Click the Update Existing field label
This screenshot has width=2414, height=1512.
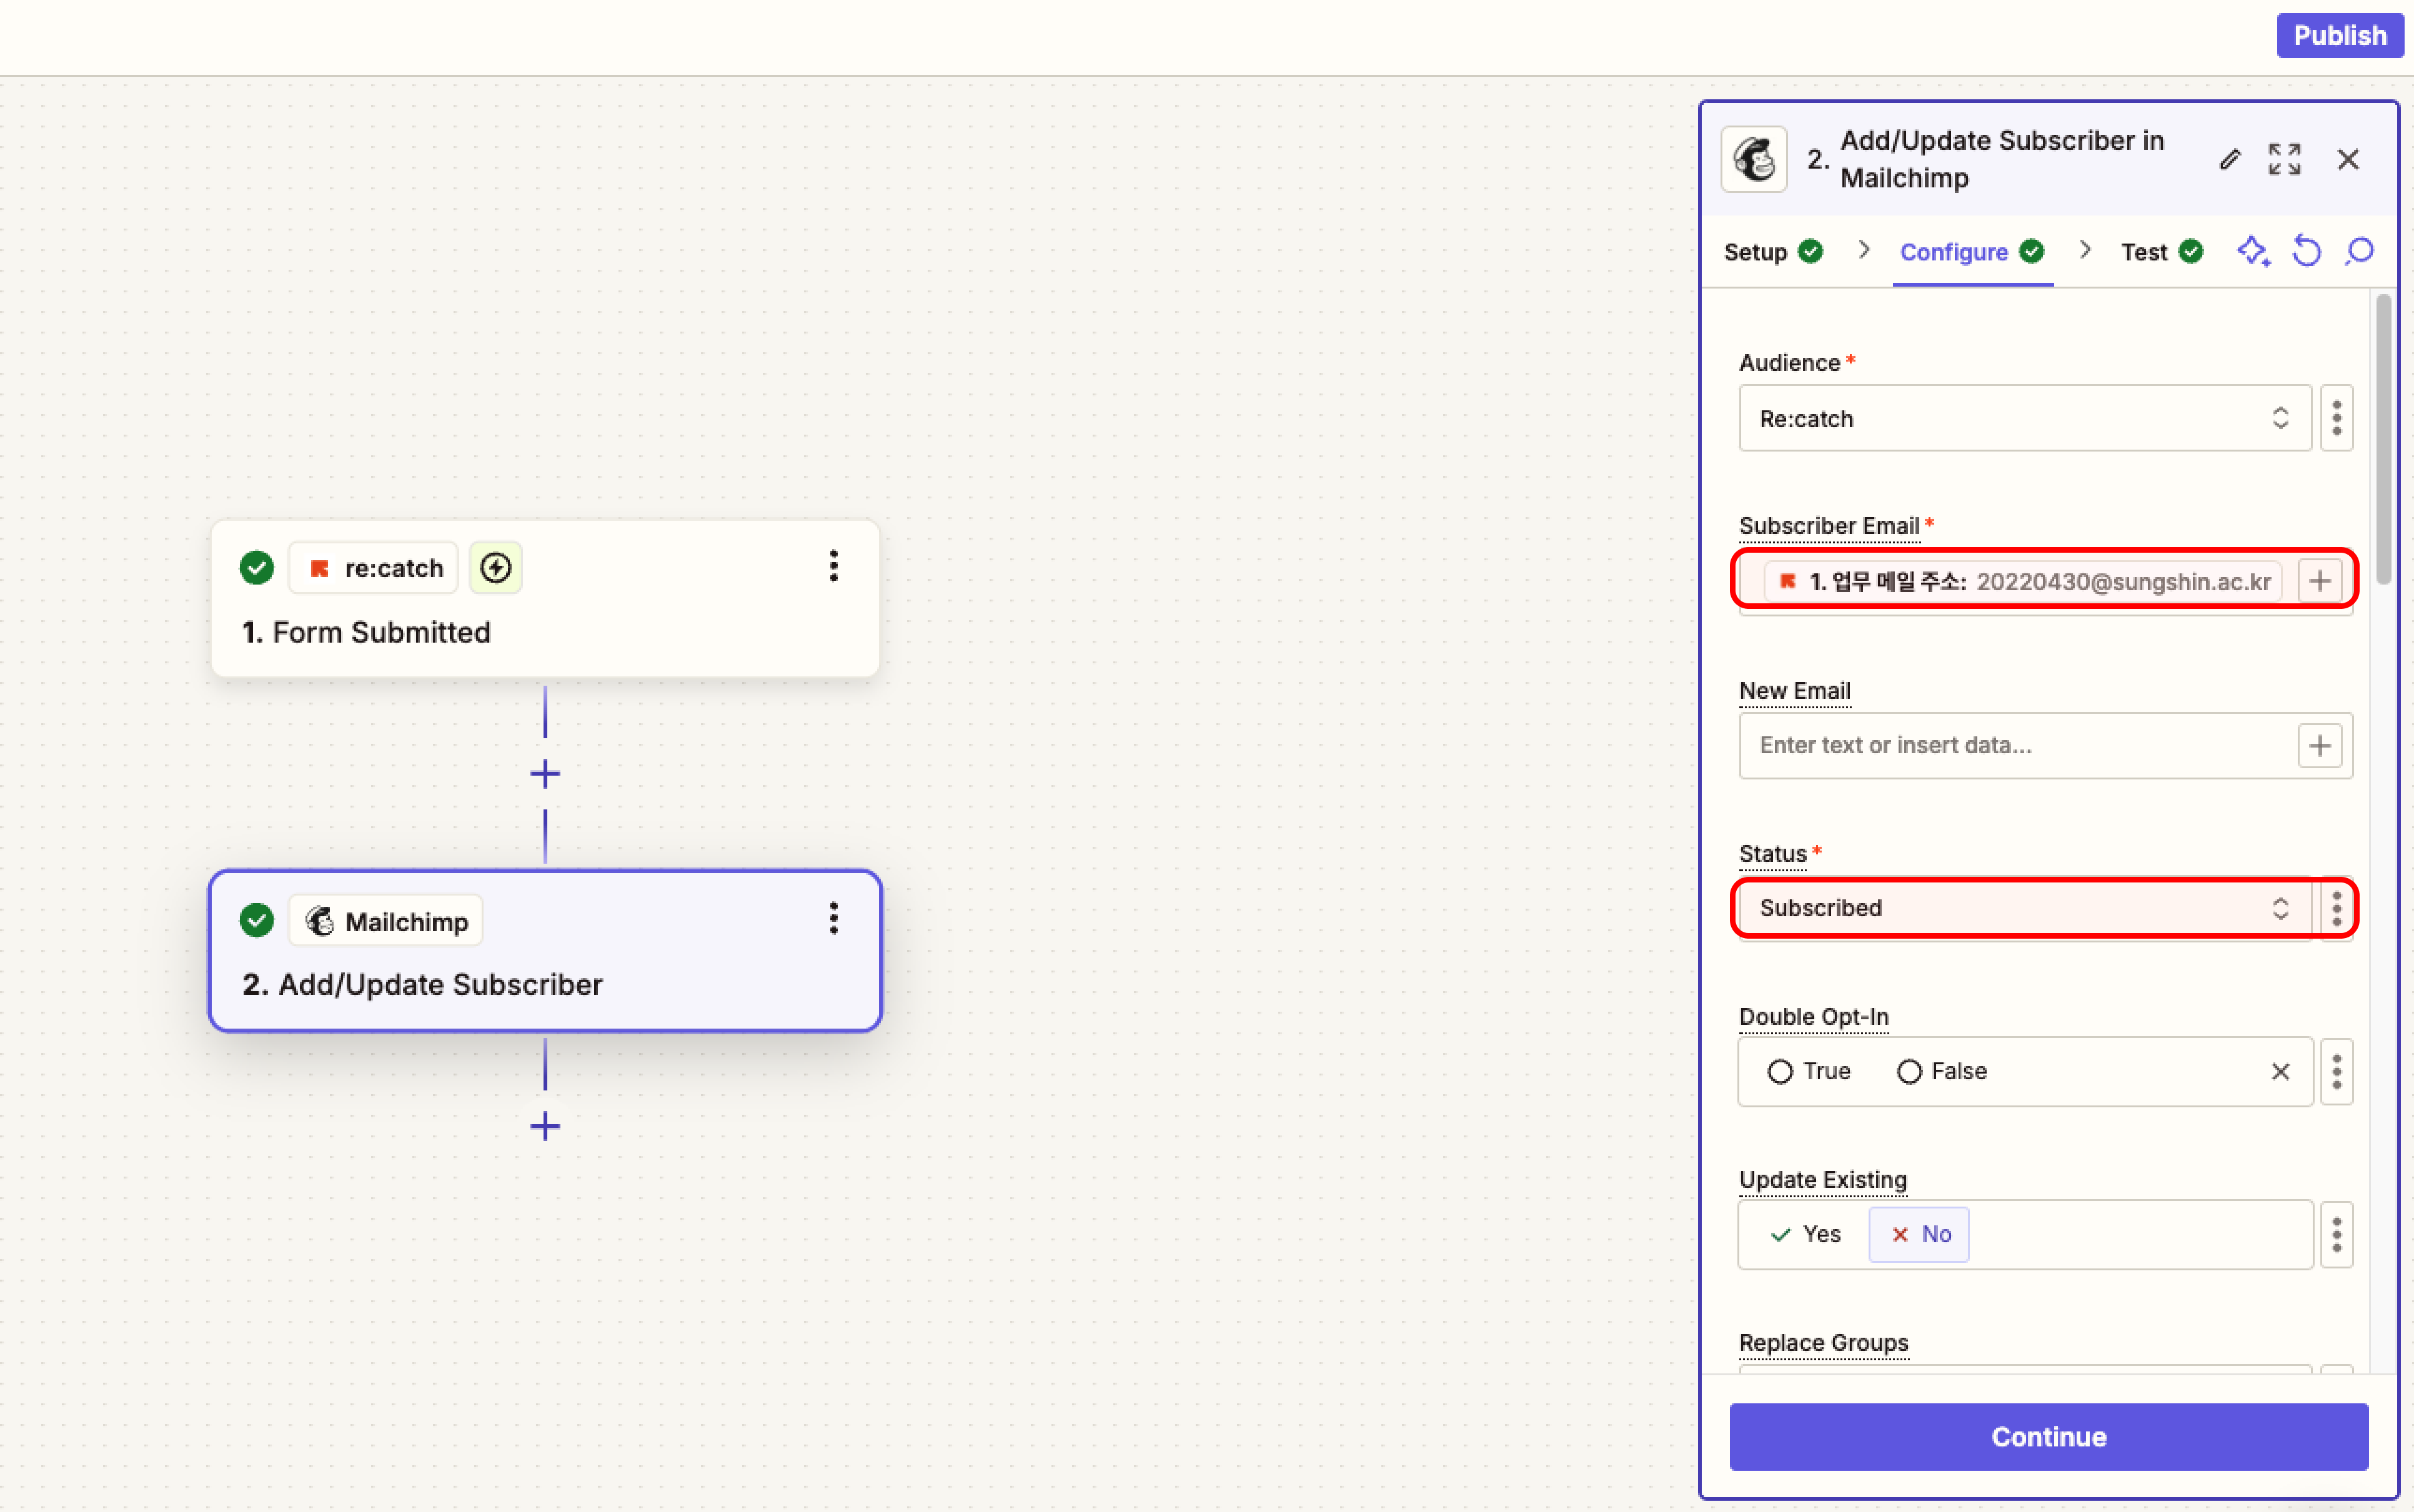[x=1823, y=1179]
